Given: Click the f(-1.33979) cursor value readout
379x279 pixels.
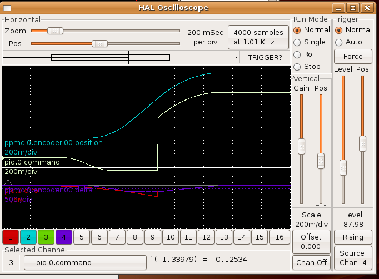Looking at the screenshot, I should pos(198,260).
